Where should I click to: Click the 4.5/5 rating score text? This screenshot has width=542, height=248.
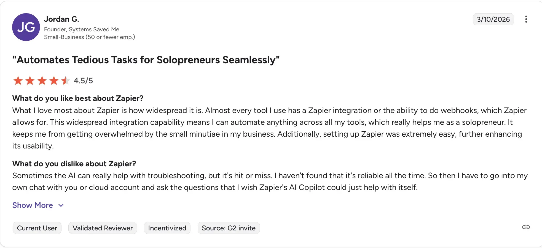click(83, 81)
